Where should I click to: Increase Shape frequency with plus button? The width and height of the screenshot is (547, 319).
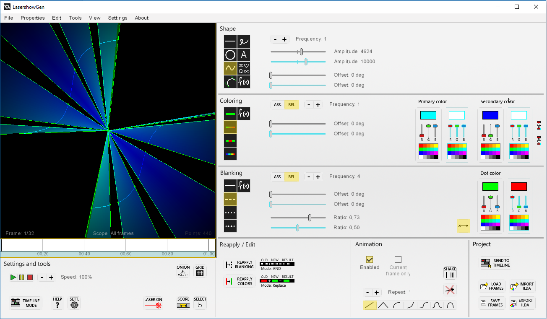(284, 39)
